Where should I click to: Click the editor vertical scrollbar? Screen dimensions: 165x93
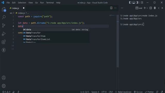118,41
